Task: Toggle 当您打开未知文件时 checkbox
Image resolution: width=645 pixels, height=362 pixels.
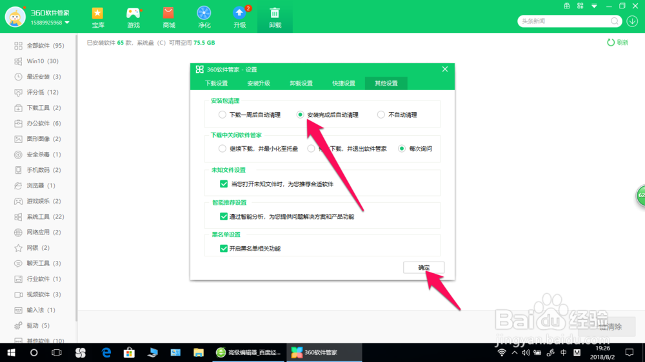Action: (x=224, y=184)
